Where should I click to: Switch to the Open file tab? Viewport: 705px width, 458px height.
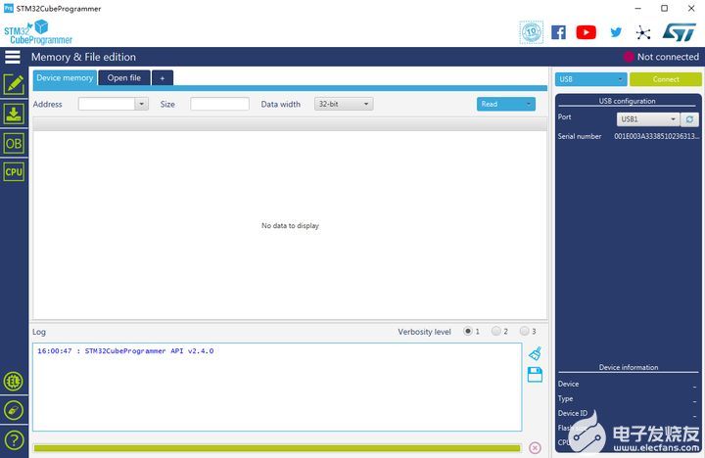pos(124,77)
